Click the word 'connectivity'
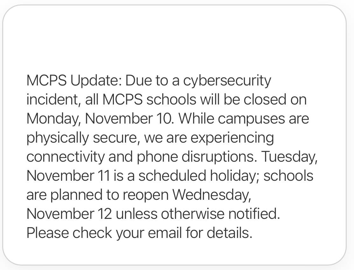Image resolution: width=354 pixels, height=270 pixels. [x=66, y=157]
